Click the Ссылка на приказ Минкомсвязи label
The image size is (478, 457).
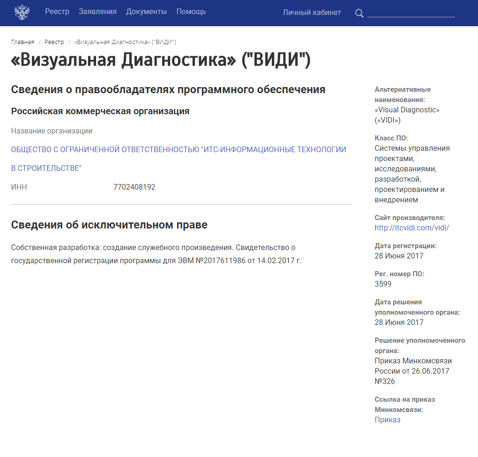pyautogui.click(x=405, y=405)
